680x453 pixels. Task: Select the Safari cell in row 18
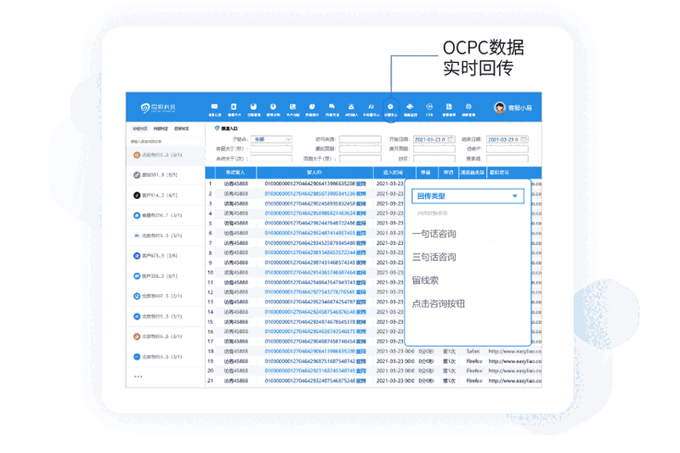(x=473, y=351)
